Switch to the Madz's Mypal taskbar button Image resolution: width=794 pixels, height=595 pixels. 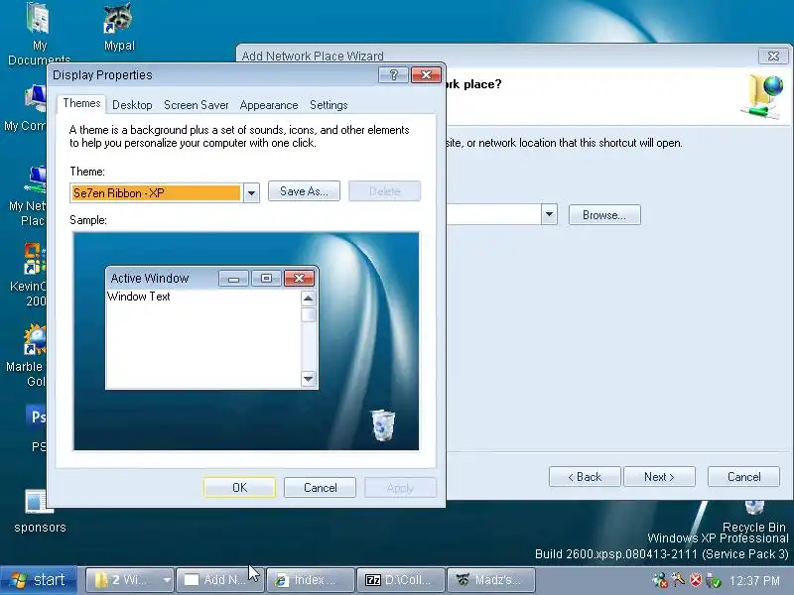point(490,580)
